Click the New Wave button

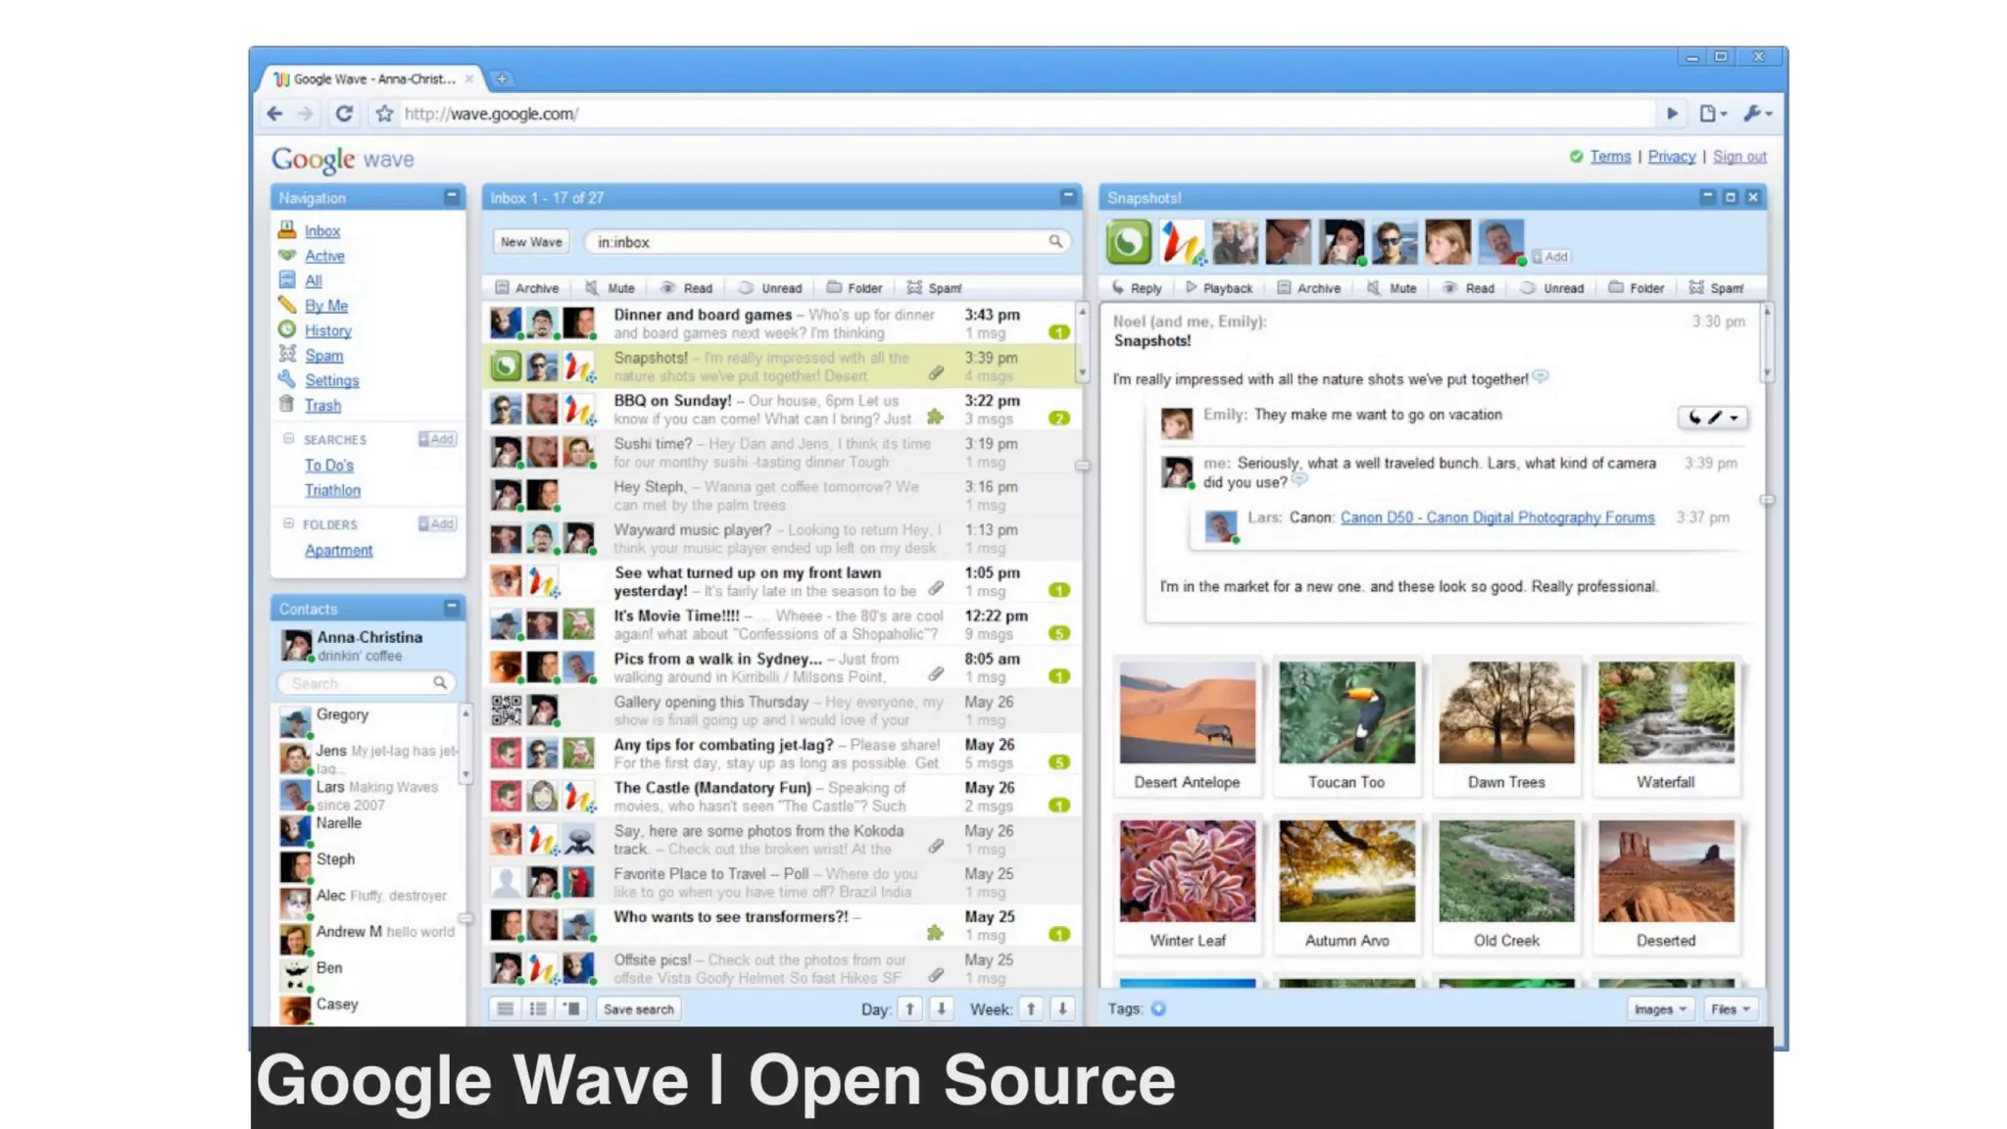531,242
